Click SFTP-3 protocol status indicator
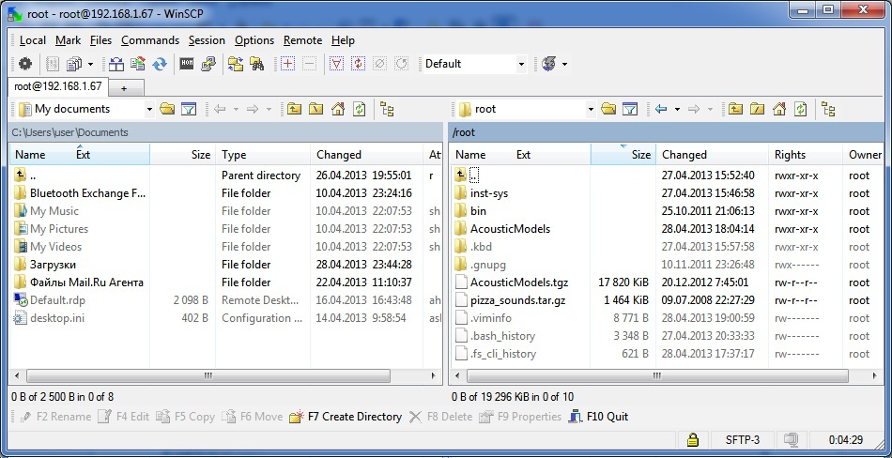Screen dimensions: 892x458 coord(742,440)
